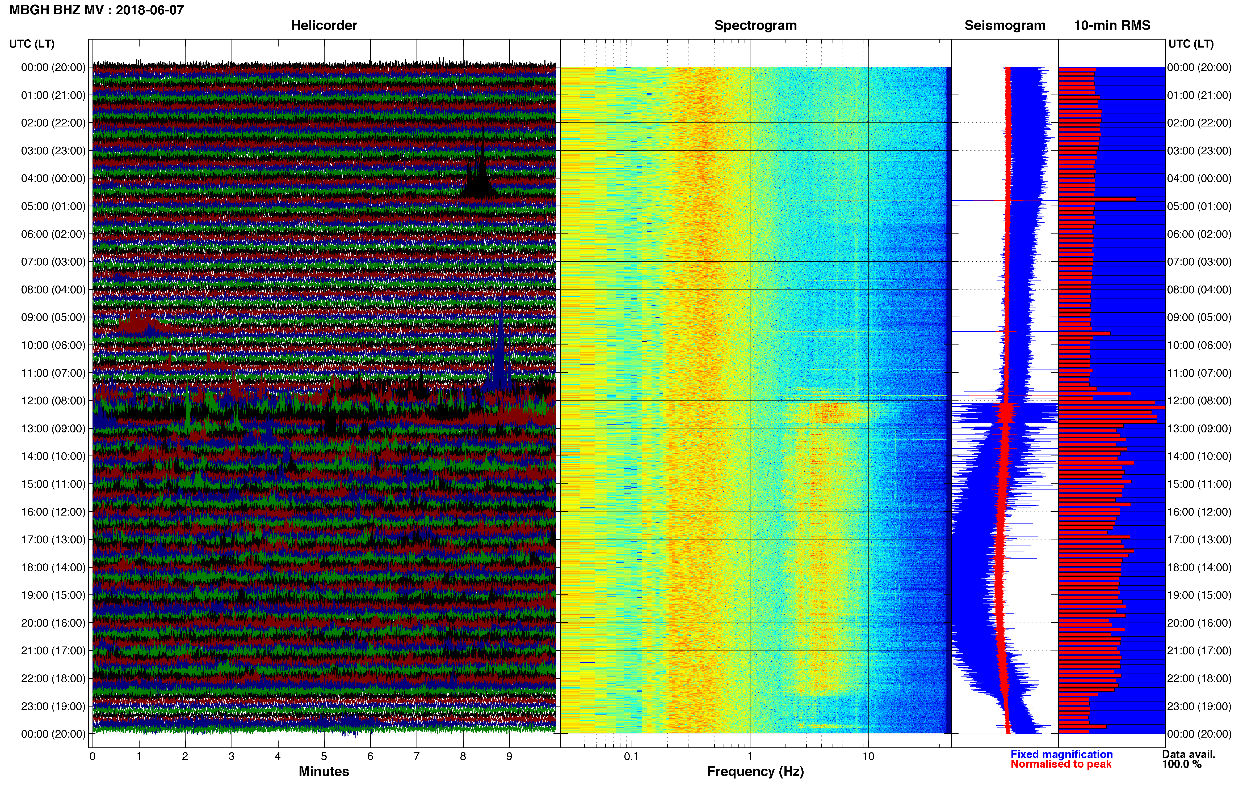Click the '1' frequency tick label
The width and height of the screenshot is (1260, 787).
(x=750, y=756)
